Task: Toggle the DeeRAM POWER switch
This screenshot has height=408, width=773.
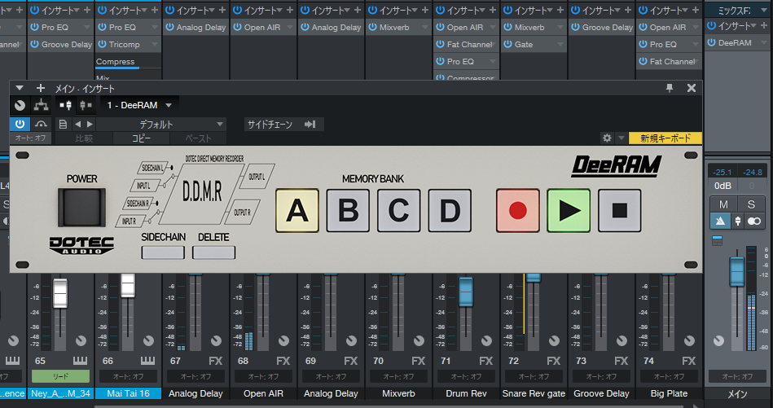Action: (x=81, y=207)
